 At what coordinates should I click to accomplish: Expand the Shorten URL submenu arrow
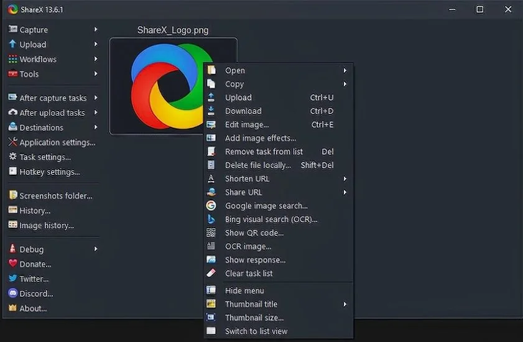[x=345, y=179]
